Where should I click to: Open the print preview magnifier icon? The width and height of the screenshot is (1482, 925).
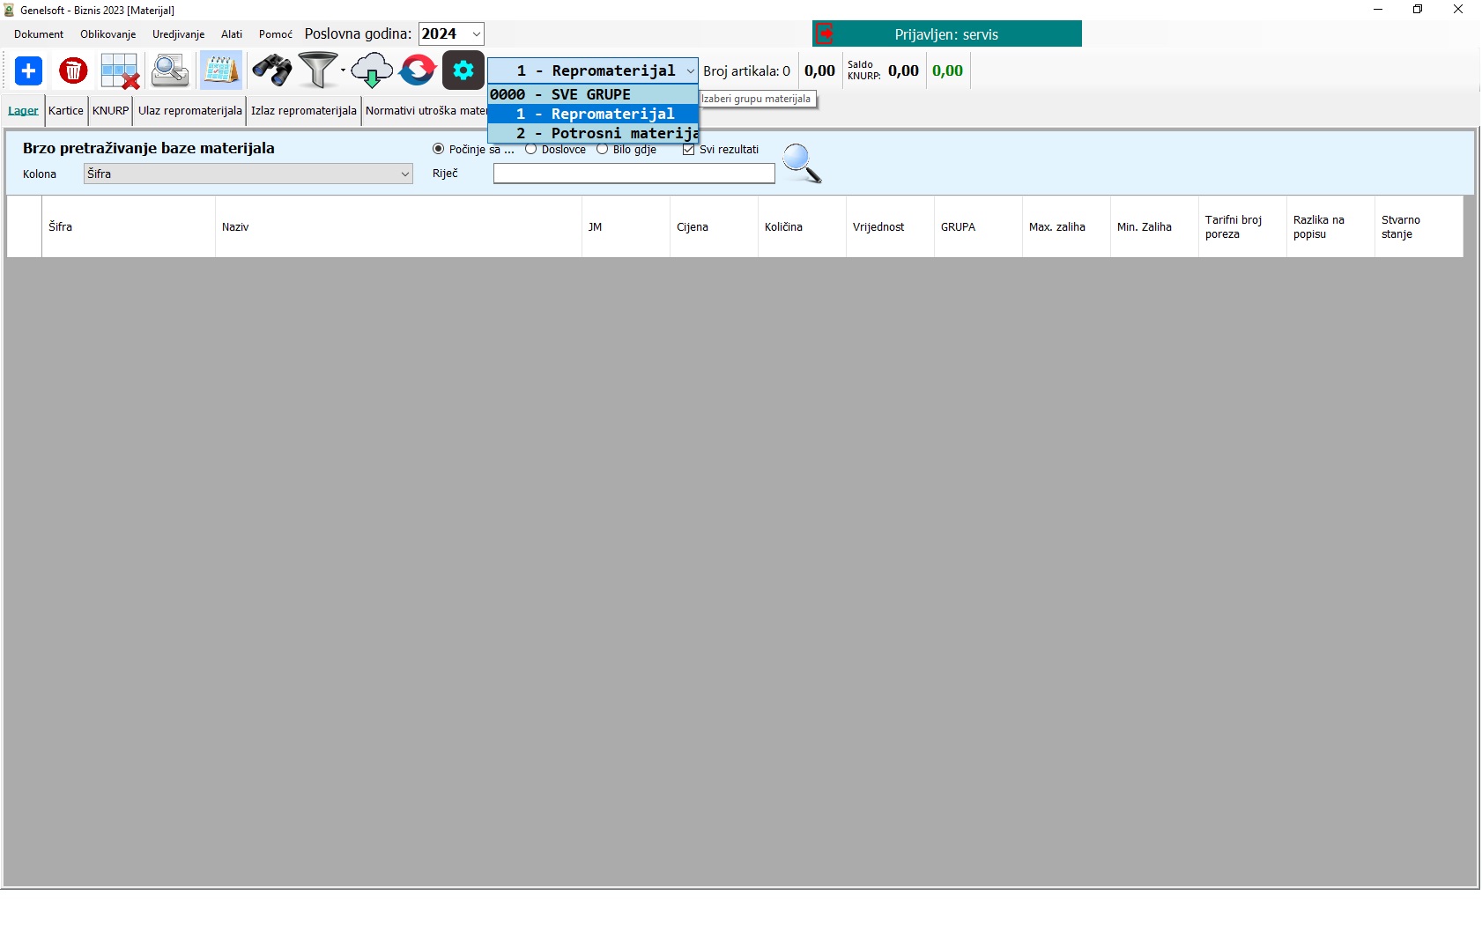click(170, 70)
